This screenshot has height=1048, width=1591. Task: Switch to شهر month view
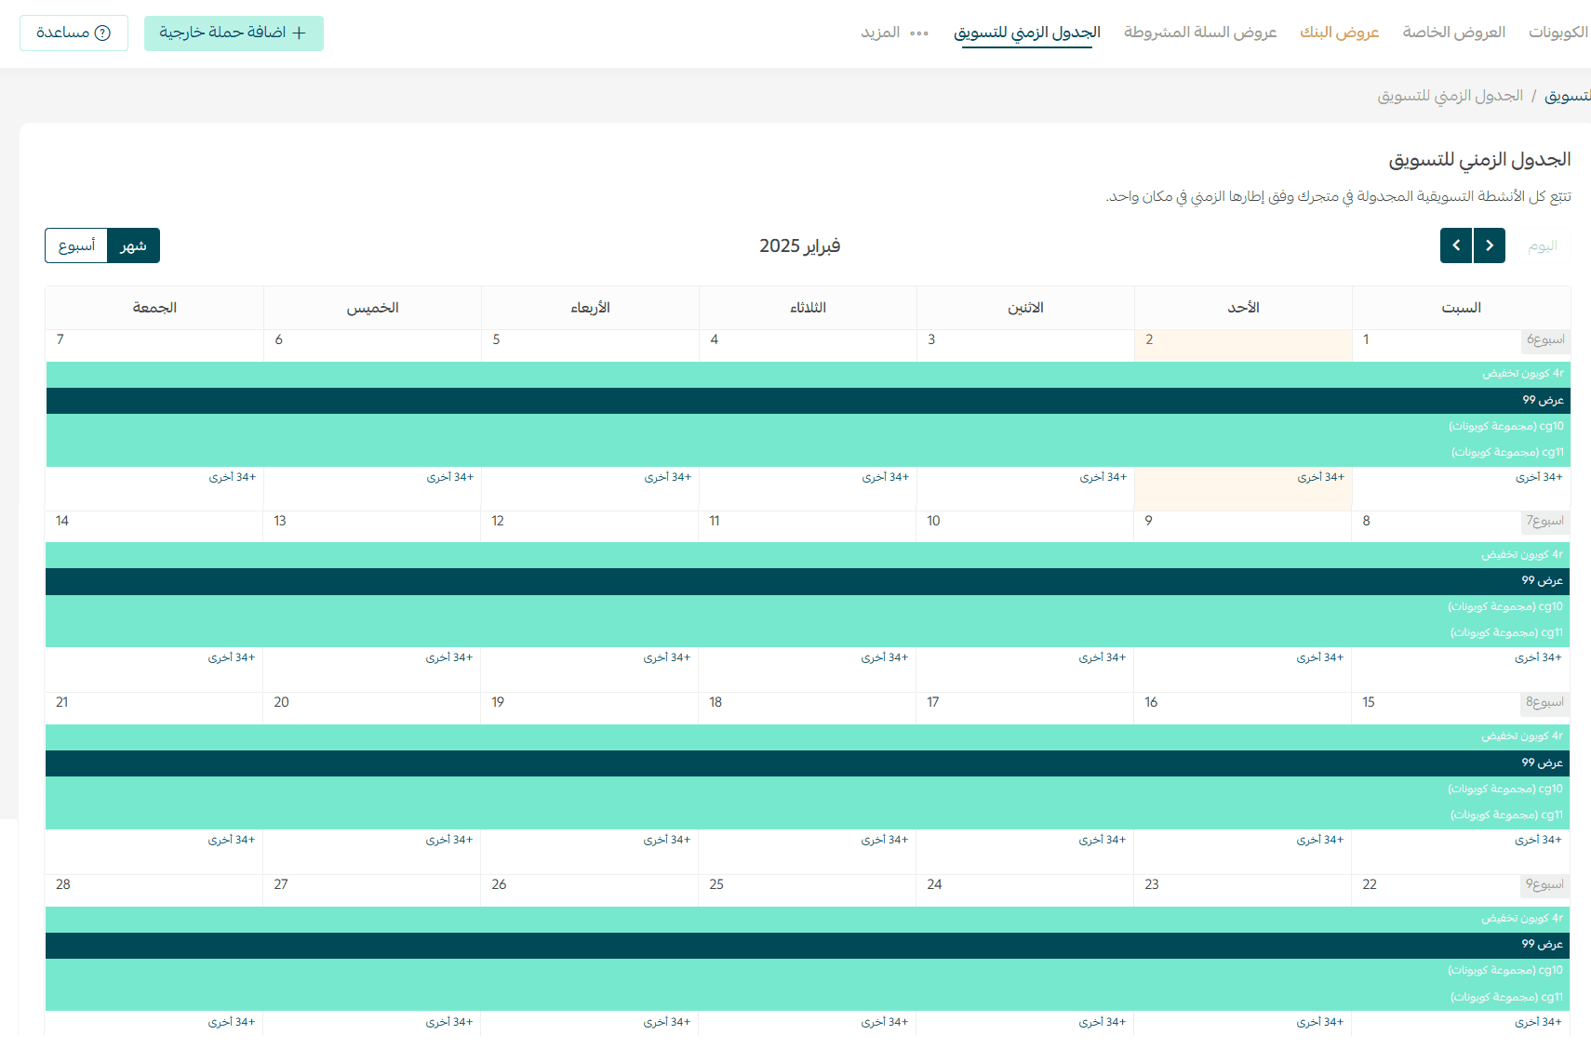pos(133,245)
